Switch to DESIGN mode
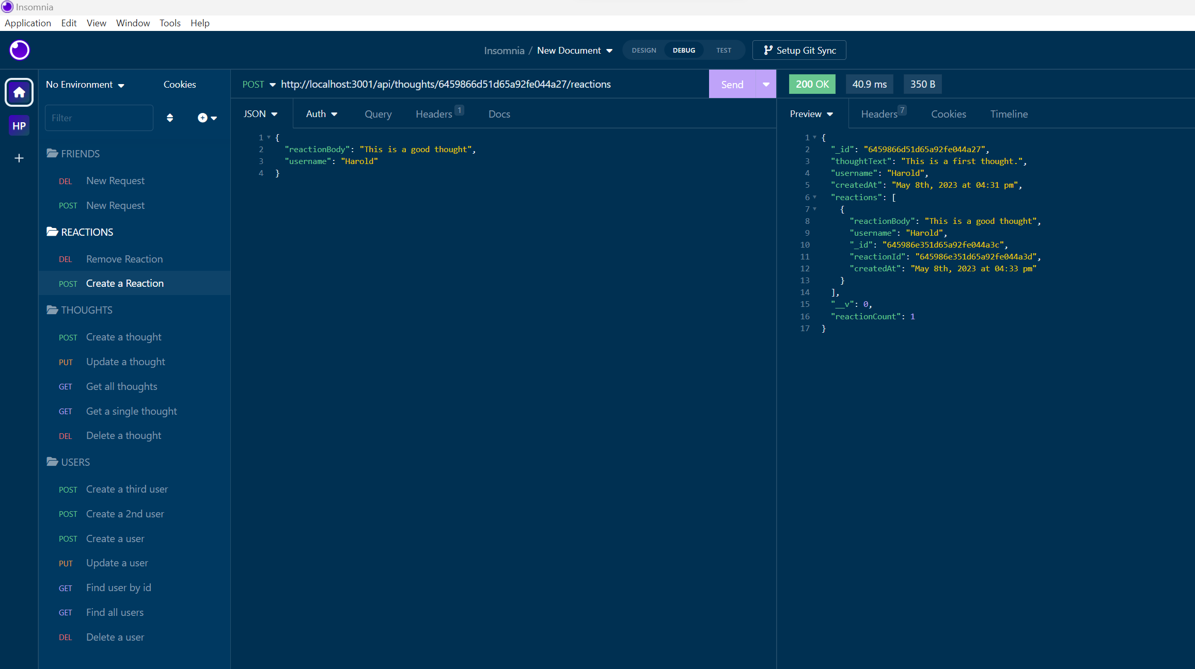Image resolution: width=1195 pixels, height=669 pixels. [643, 50]
